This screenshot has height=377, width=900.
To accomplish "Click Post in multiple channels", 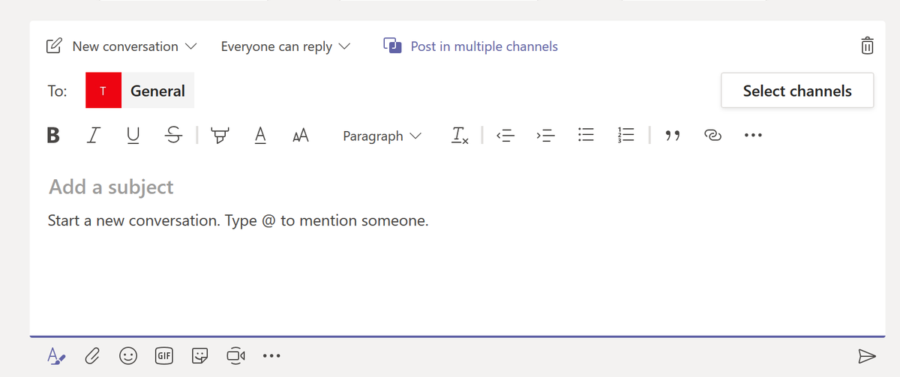I will pos(470,46).
